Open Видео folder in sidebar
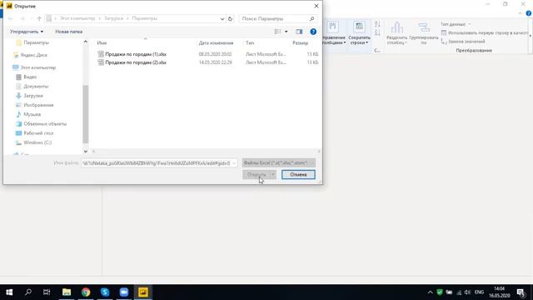 click(30, 77)
